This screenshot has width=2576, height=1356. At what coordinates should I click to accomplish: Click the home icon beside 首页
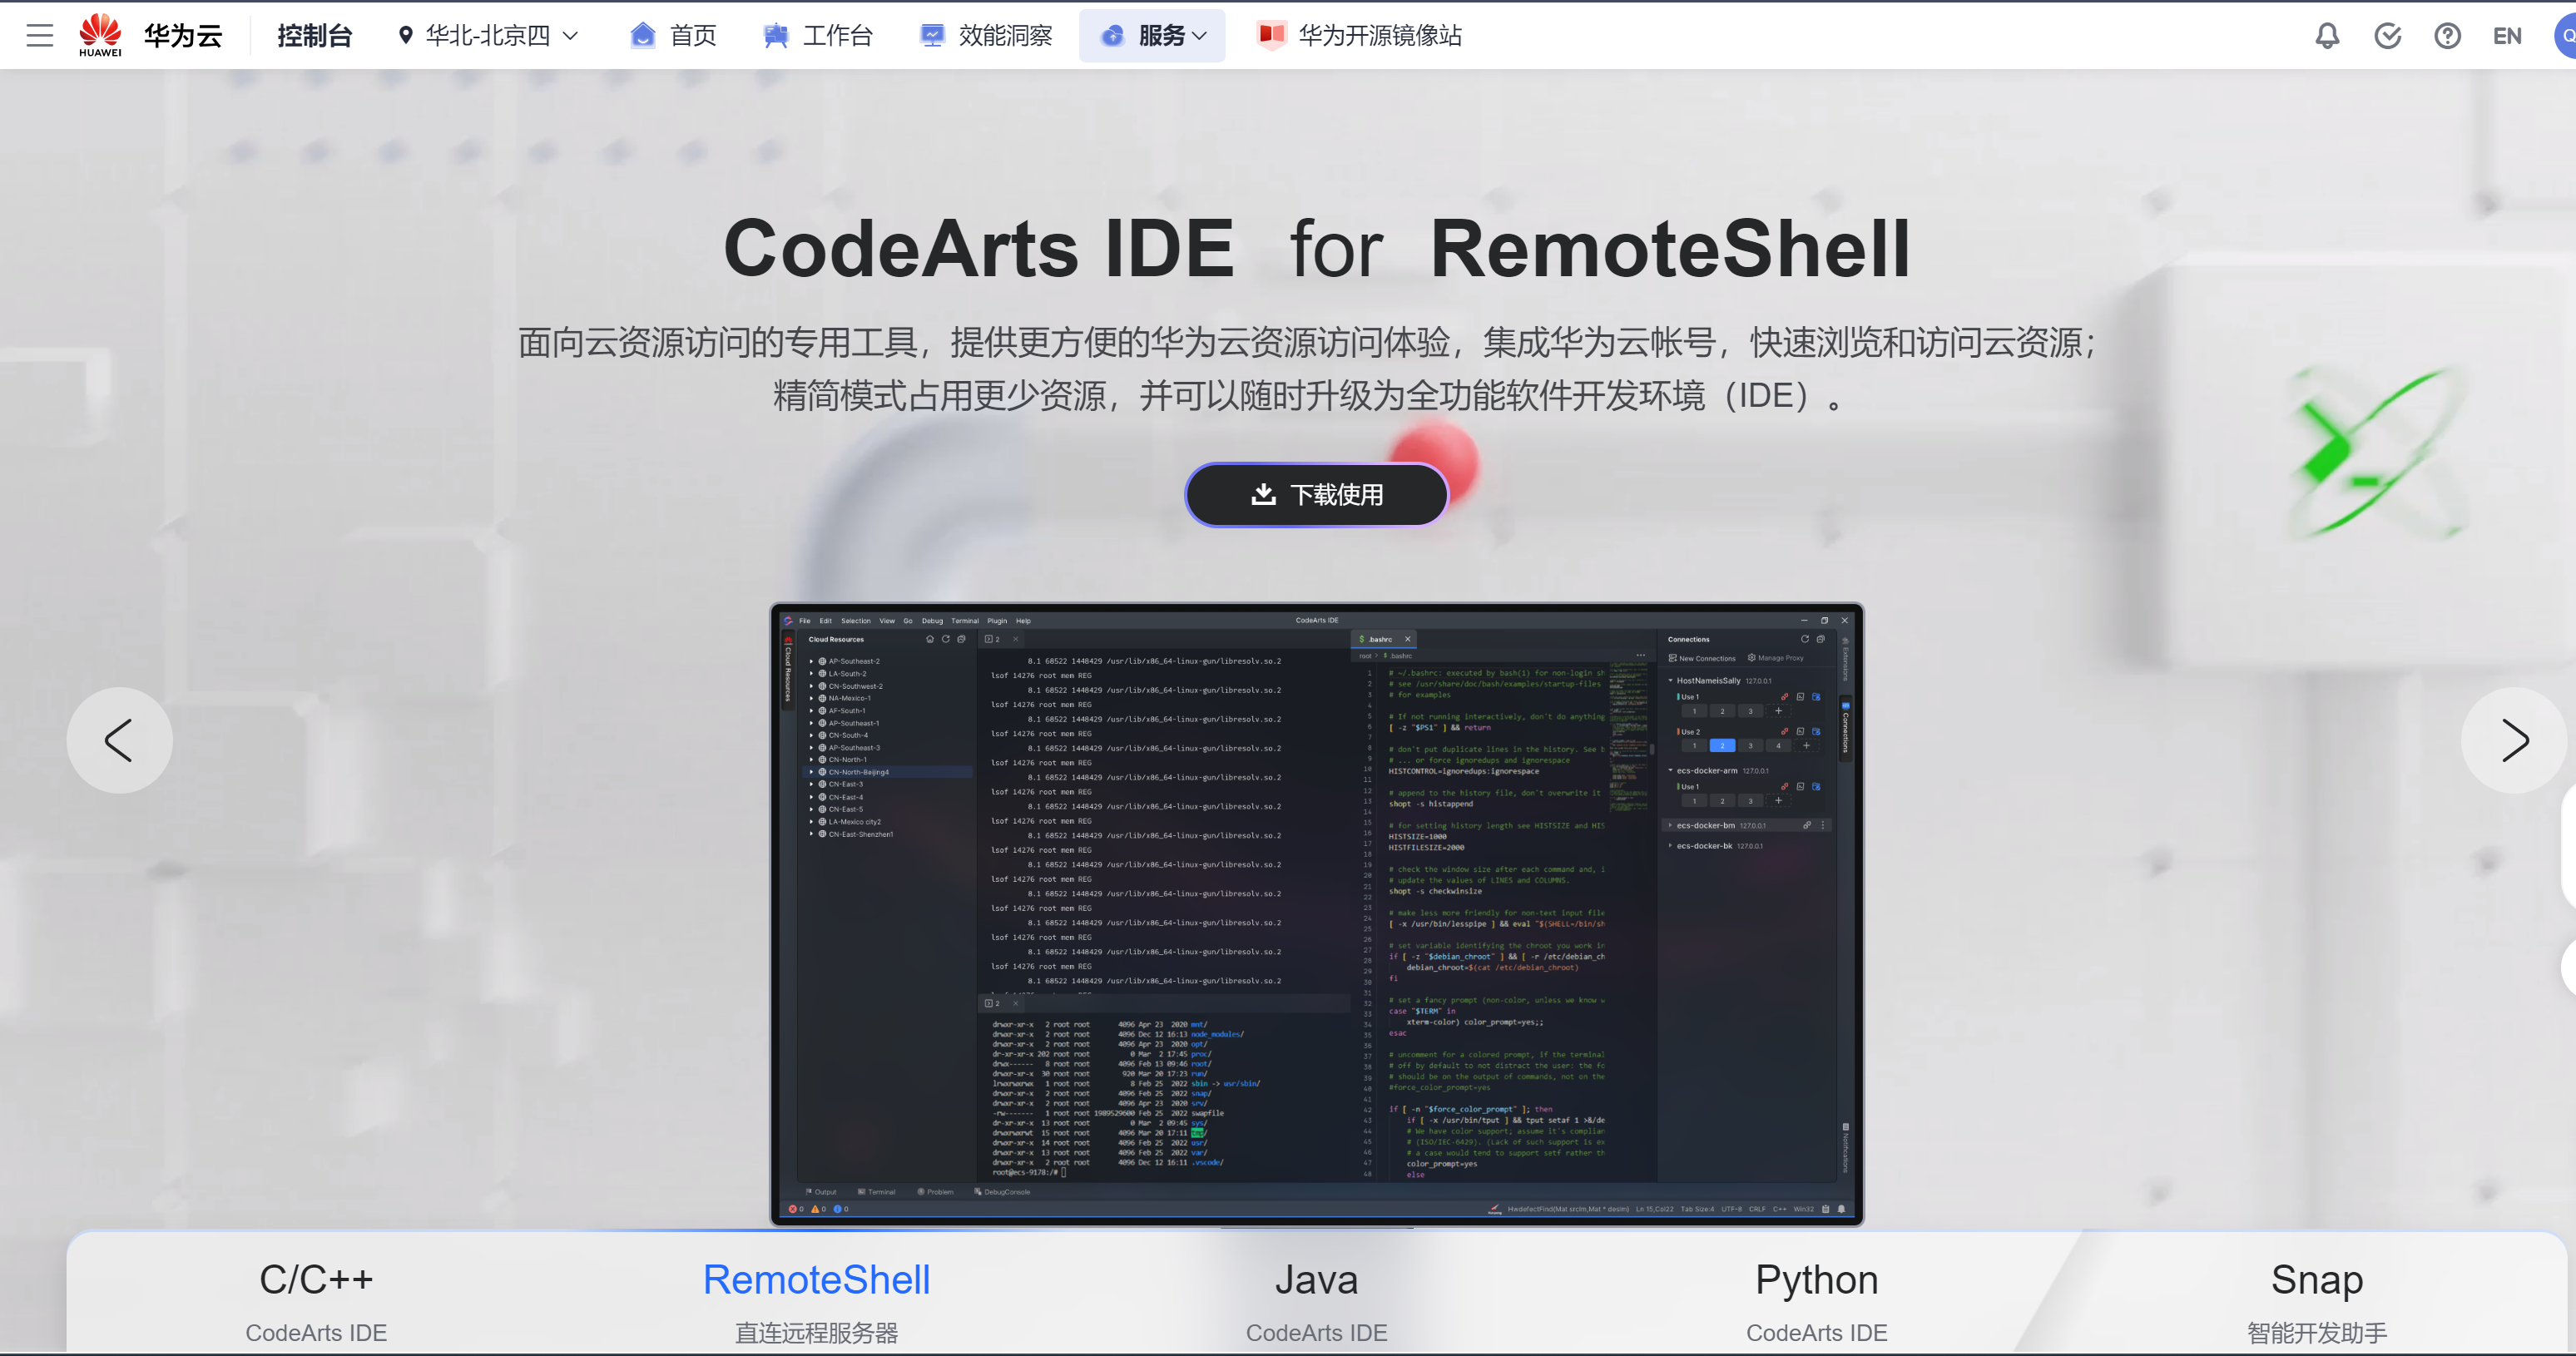(643, 36)
